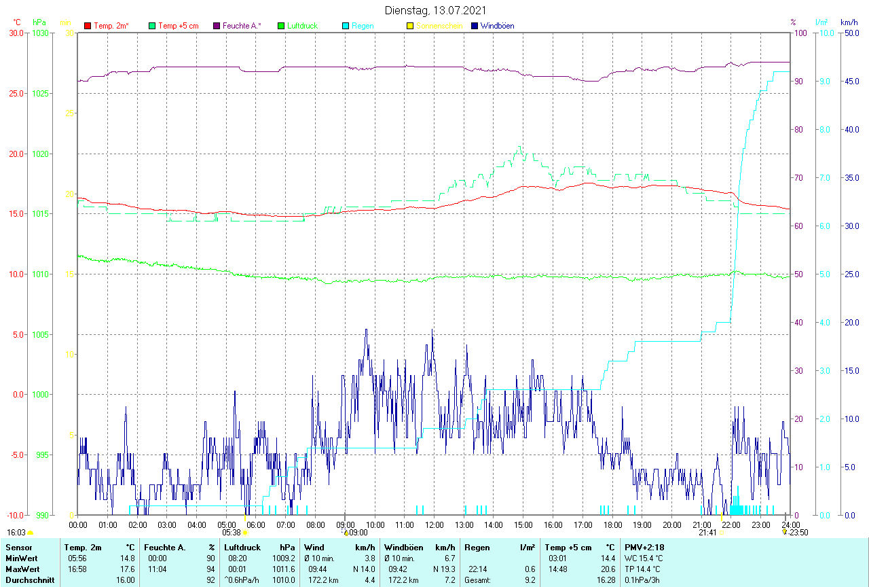The image size is (869, 587).
Task: Click the minimum pressure value '1009.2'
Action: (284, 558)
